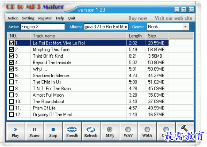Select track name Prism Of Life
Screen dimensions: 207x147
[44, 108]
